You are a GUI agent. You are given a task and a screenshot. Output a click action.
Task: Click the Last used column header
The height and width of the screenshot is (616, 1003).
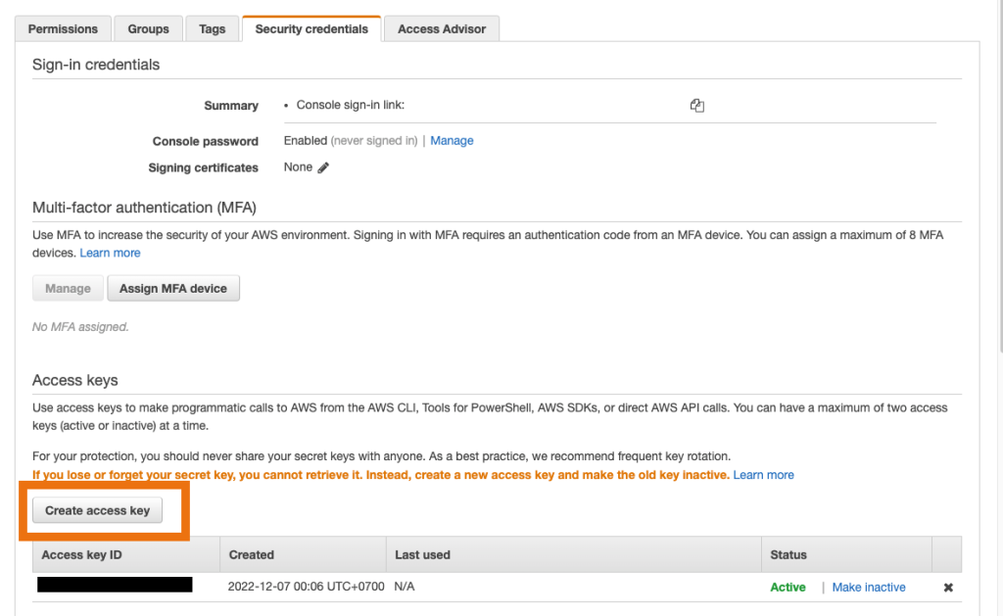[422, 555]
